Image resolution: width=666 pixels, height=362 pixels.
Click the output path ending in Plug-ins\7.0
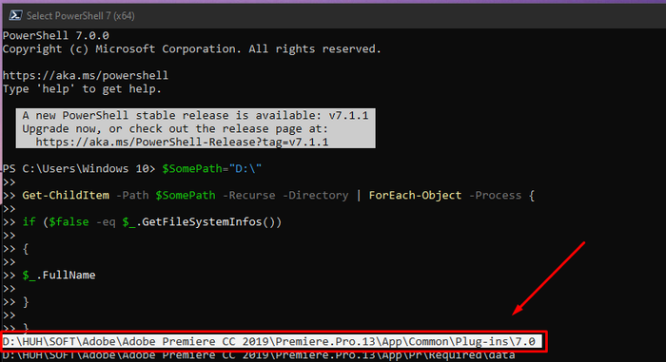tap(269, 342)
